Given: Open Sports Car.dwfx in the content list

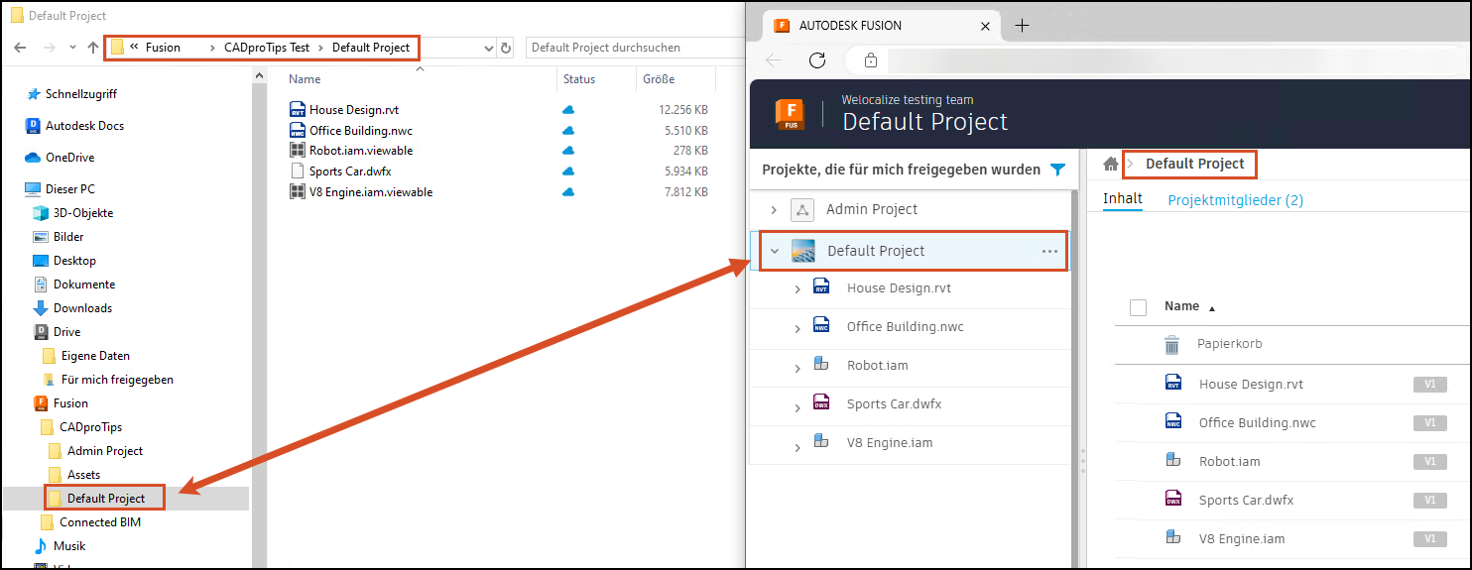Looking at the screenshot, I should point(1246,501).
